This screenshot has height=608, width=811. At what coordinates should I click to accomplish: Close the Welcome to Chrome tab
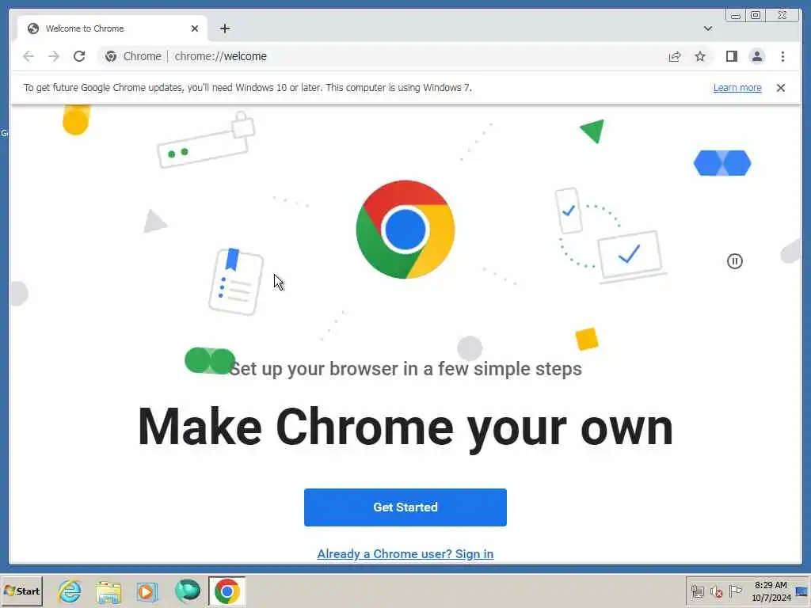click(195, 28)
